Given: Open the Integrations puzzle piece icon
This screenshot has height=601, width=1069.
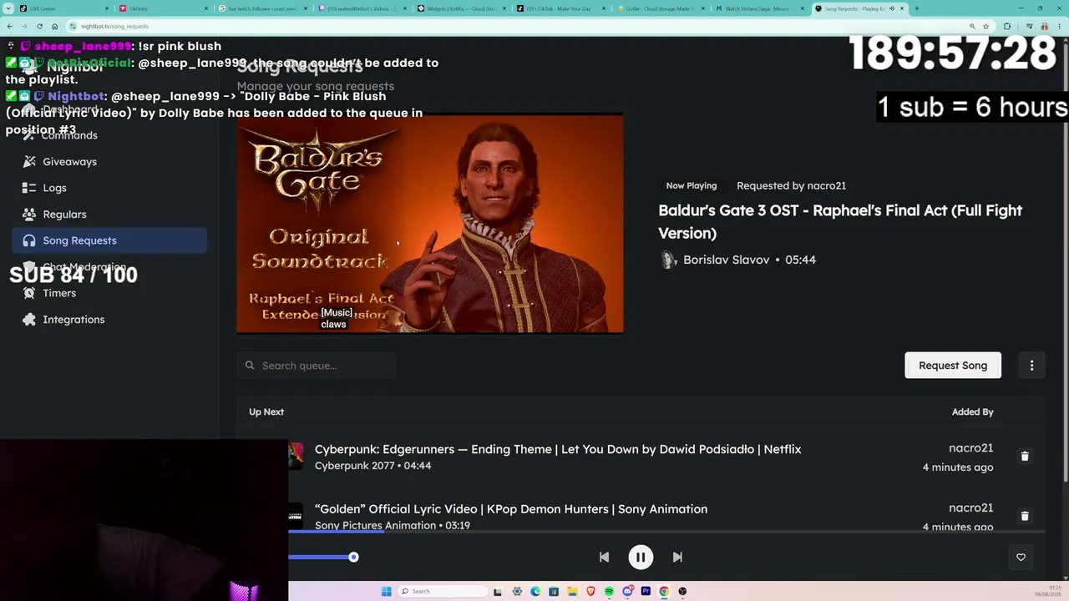Looking at the screenshot, I should pyautogui.click(x=29, y=319).
